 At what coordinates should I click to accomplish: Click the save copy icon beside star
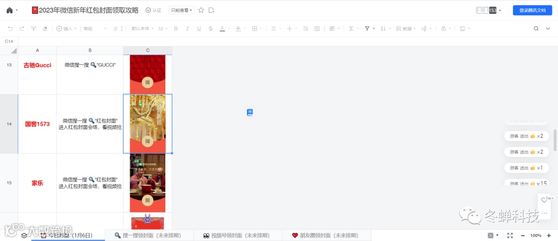[211, 10]
